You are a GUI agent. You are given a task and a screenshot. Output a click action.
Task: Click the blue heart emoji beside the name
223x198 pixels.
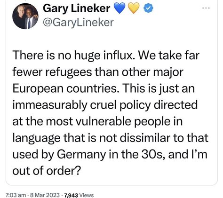pos(119,8)
